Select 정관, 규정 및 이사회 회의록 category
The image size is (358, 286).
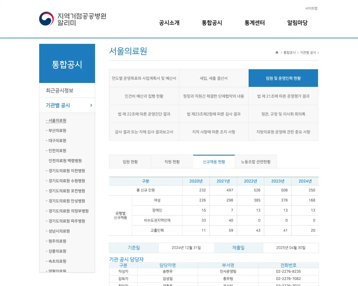click(x=283, y=114)
